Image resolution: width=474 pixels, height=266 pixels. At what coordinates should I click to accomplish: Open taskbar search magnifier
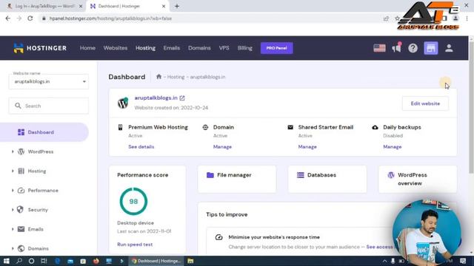coord(19,261)
